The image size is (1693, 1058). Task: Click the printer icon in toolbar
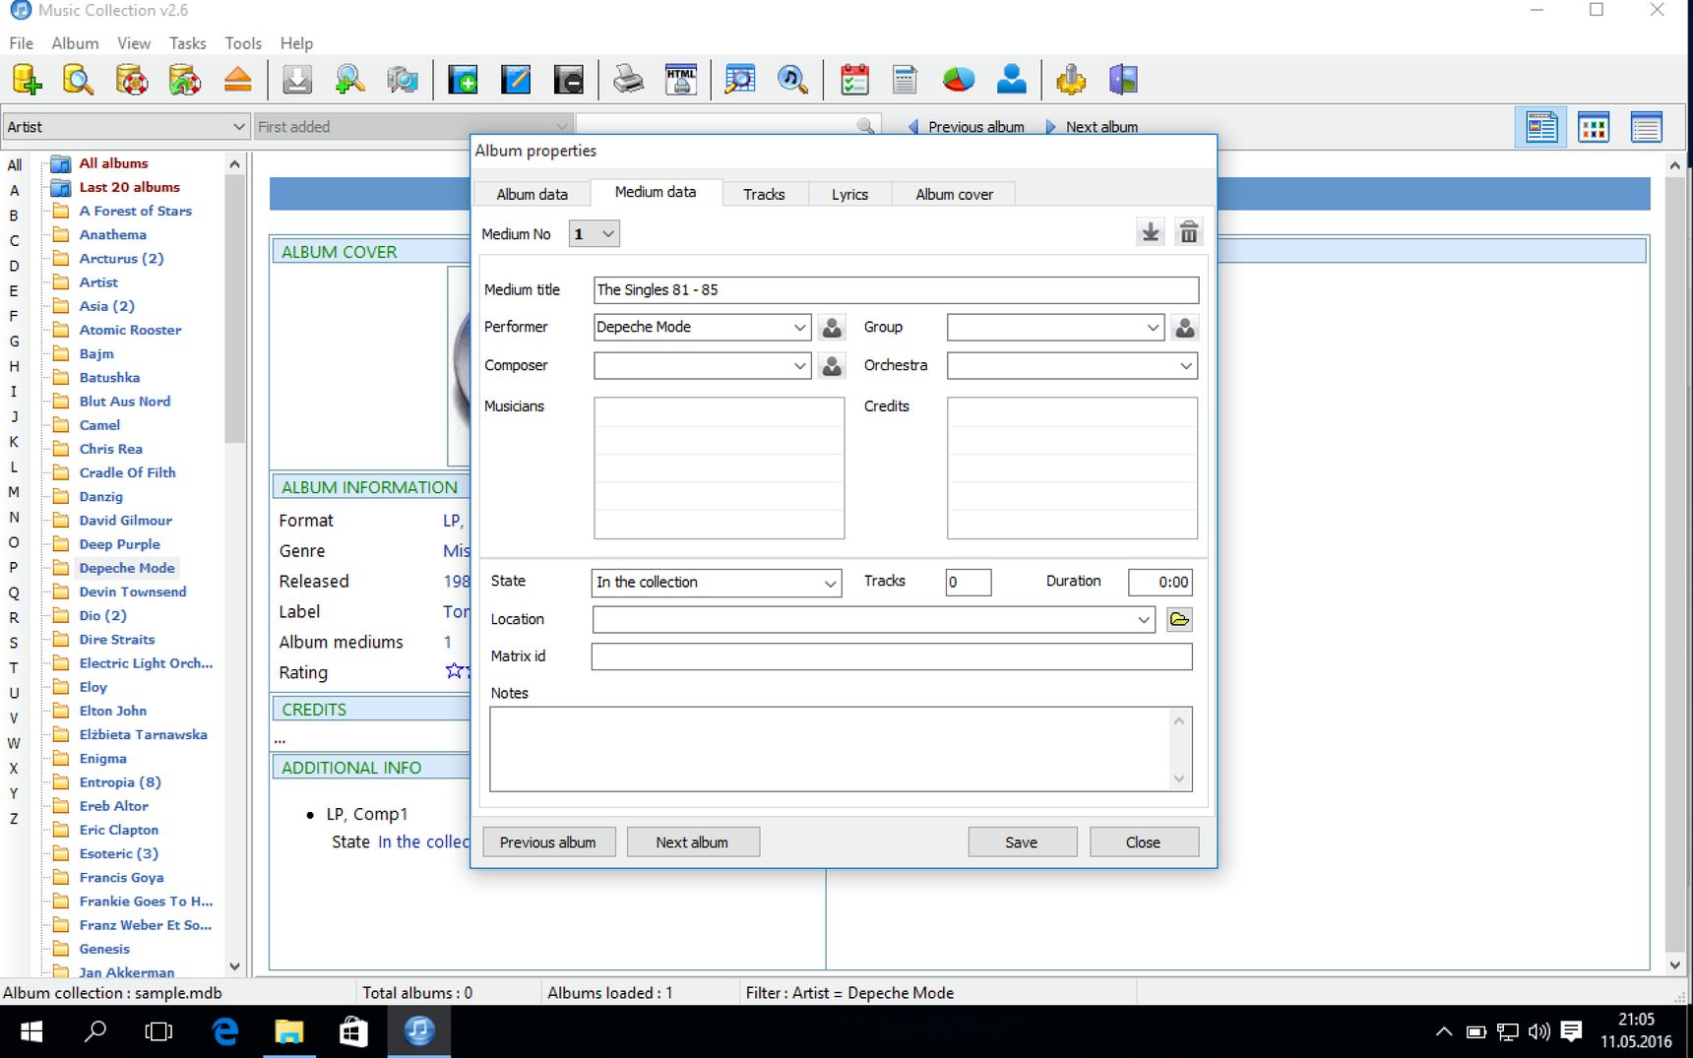coord(628,80)
